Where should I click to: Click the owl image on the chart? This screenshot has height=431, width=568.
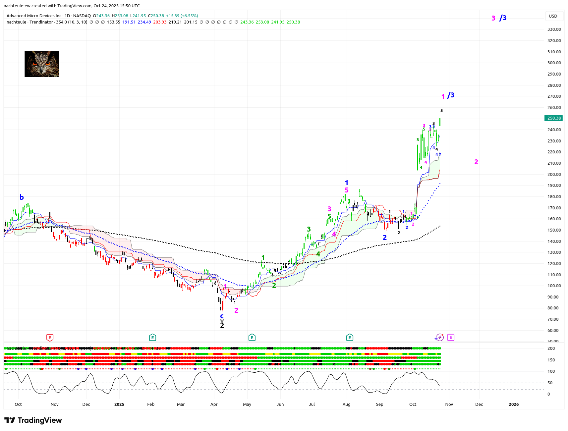pos(42,64)
